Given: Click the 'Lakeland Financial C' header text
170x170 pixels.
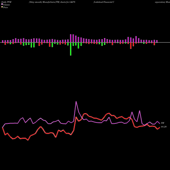Looking at the screenshot, I should pos(104,2).
